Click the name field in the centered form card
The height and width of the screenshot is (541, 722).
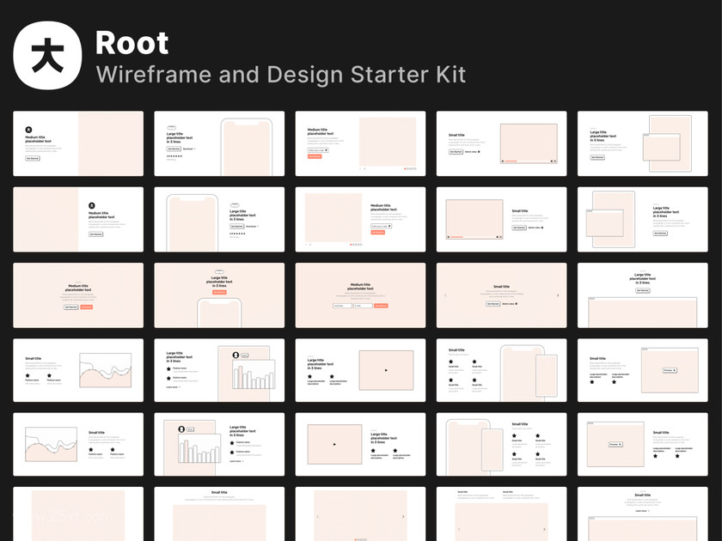[x=342, y=306]
